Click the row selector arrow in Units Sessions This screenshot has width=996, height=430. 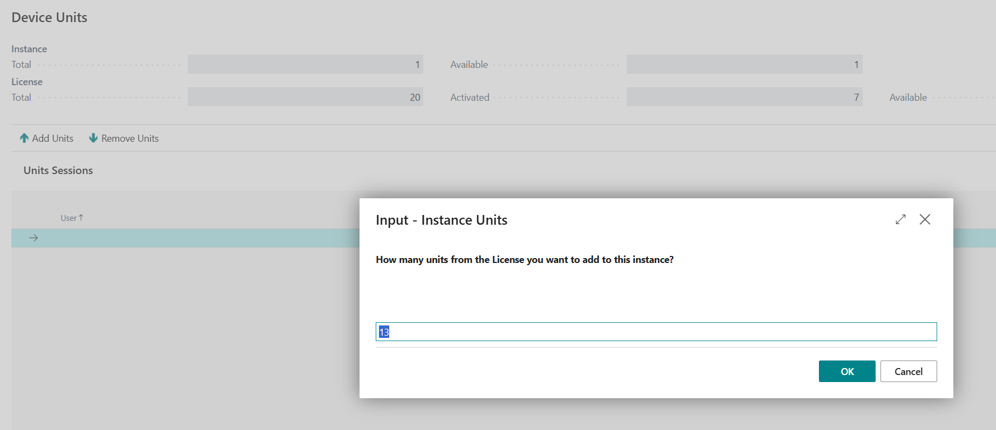coord(33,238)
